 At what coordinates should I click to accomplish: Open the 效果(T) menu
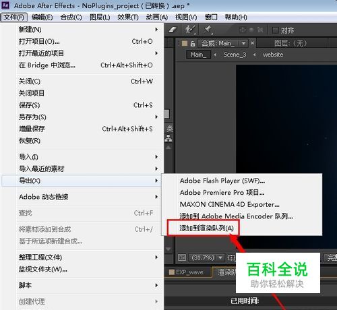[x=128, y=17]
